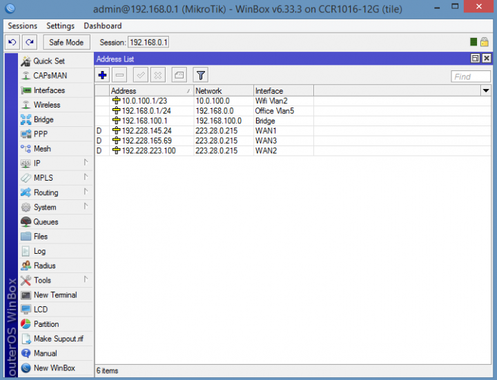
Task: Expand the System submenu
Action: (56, 208)
